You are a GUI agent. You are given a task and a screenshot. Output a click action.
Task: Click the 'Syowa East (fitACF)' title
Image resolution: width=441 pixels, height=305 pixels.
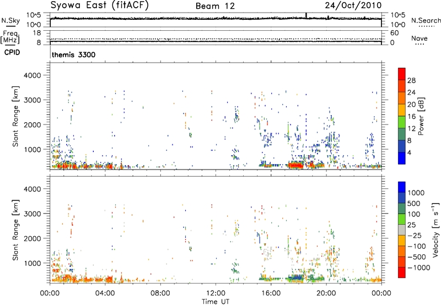(x=100, y=6)
